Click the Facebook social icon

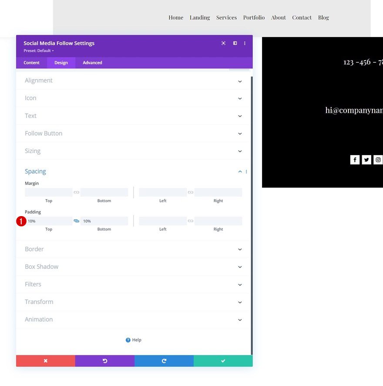pos(355,160)
